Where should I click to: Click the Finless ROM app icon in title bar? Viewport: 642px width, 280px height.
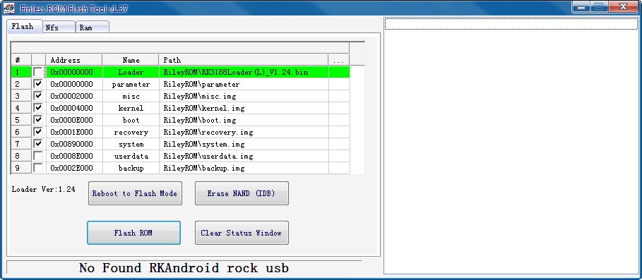[x=8, y=7]
